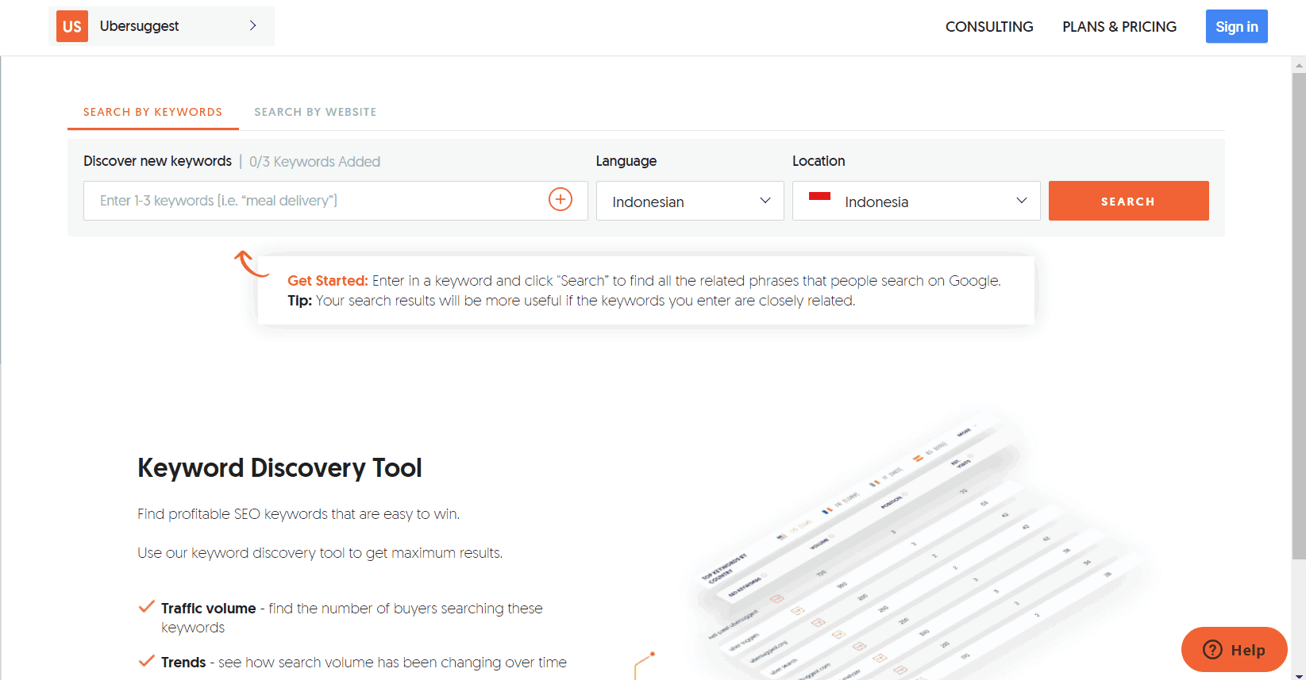This screenshot has width=1306, height=680.
Task: Open Plans & Pricing page
Action: tap(1119, 26)
